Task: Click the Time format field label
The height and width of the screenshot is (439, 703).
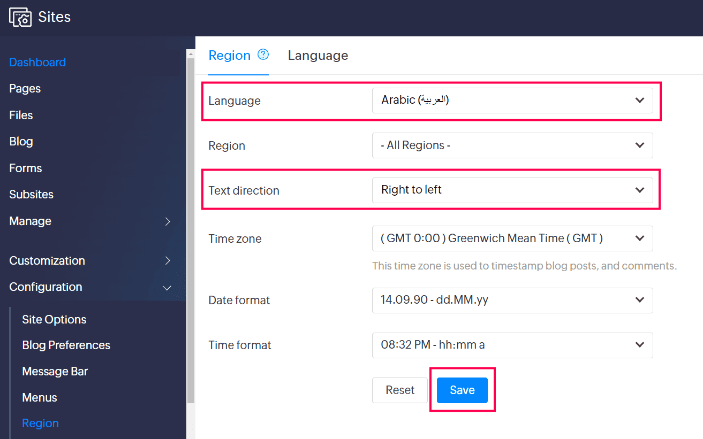Action: click(x=240, y=345)
